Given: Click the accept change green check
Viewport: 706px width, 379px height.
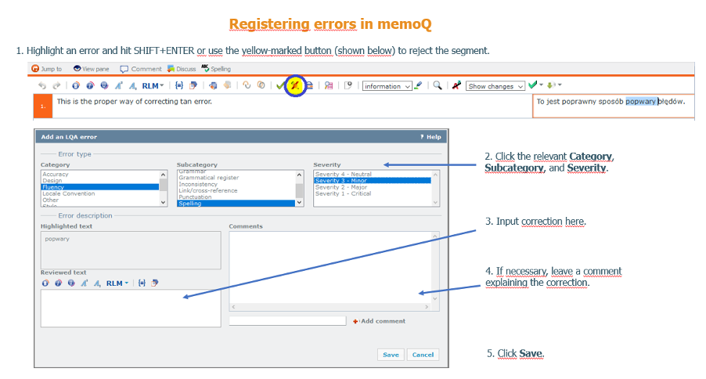Looking at the screenshot, I should (533, 85).
